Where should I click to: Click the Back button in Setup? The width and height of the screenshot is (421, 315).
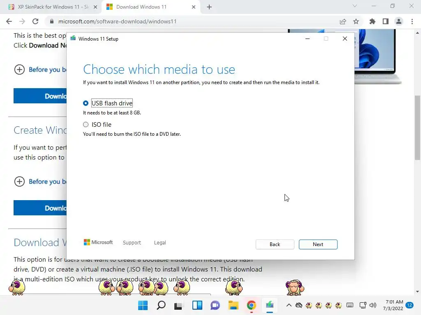[x=275, y=244]
